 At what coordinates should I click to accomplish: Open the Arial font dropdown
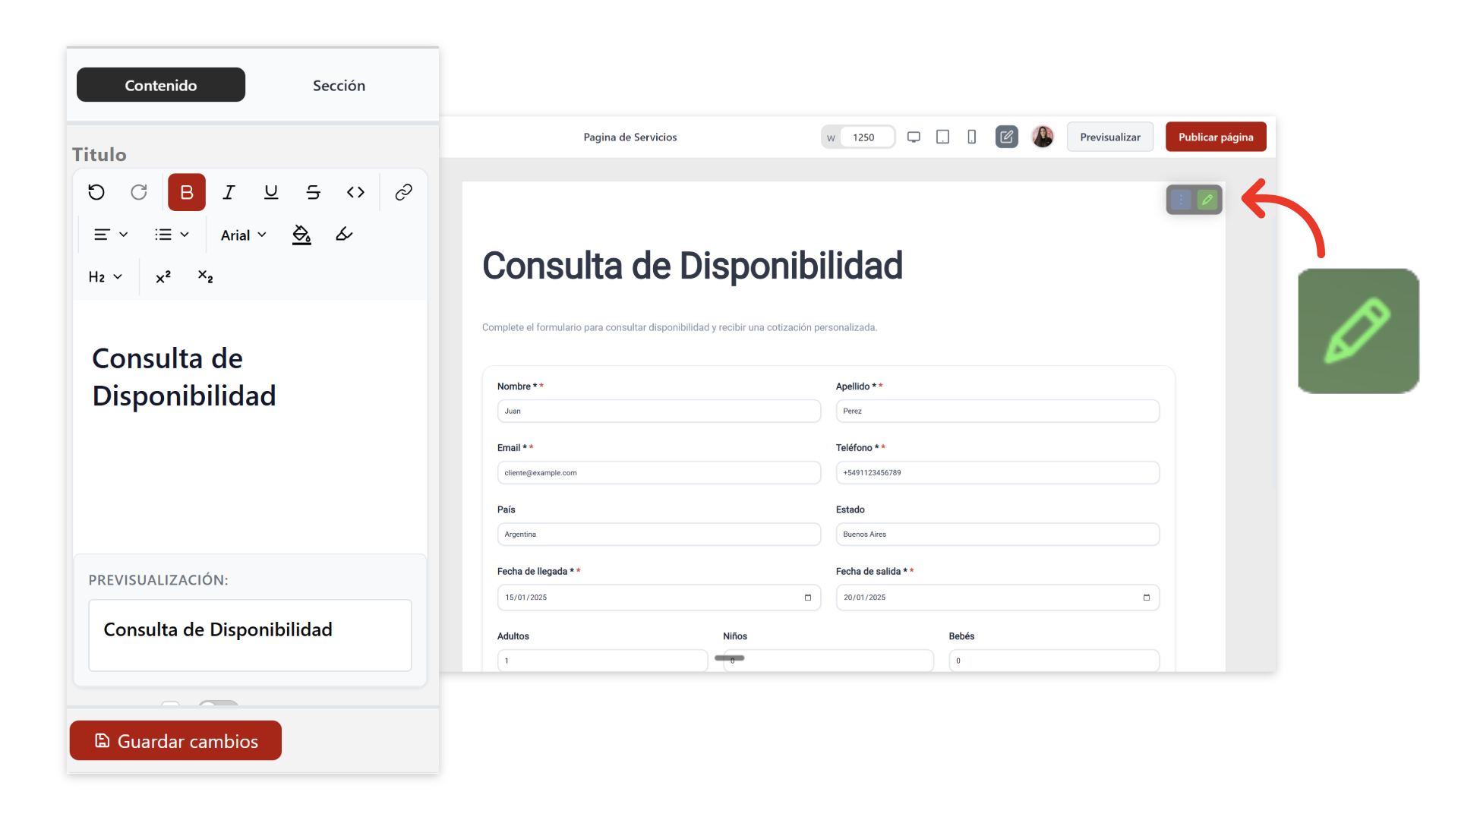coord(243,235)
